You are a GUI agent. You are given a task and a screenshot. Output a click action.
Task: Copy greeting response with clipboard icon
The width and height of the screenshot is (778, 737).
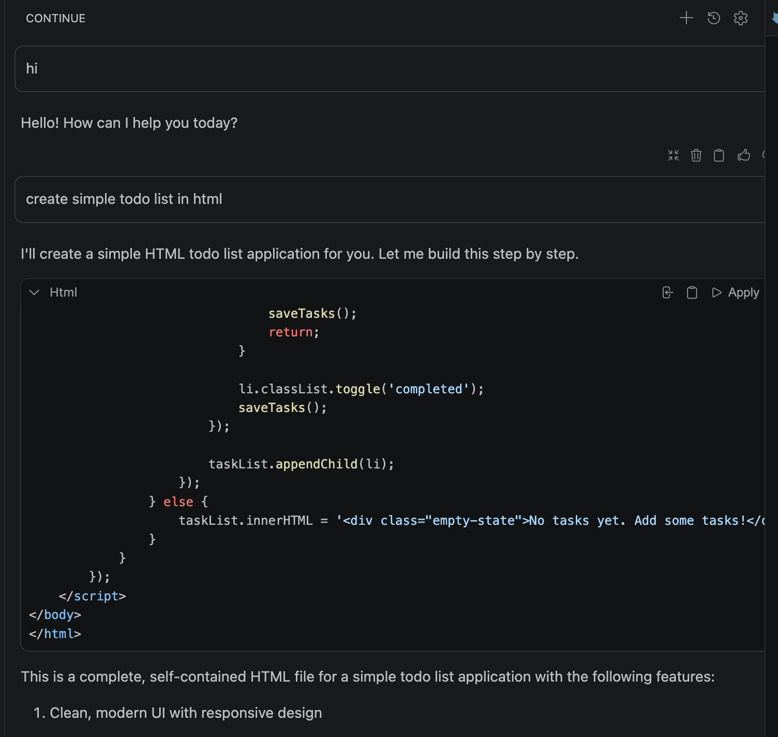click(719, 155)
